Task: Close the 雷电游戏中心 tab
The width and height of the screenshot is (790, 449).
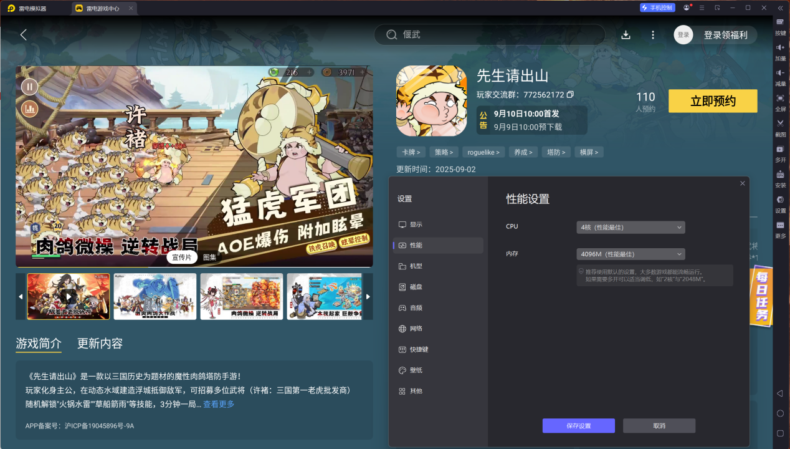Action: (130, 9)
